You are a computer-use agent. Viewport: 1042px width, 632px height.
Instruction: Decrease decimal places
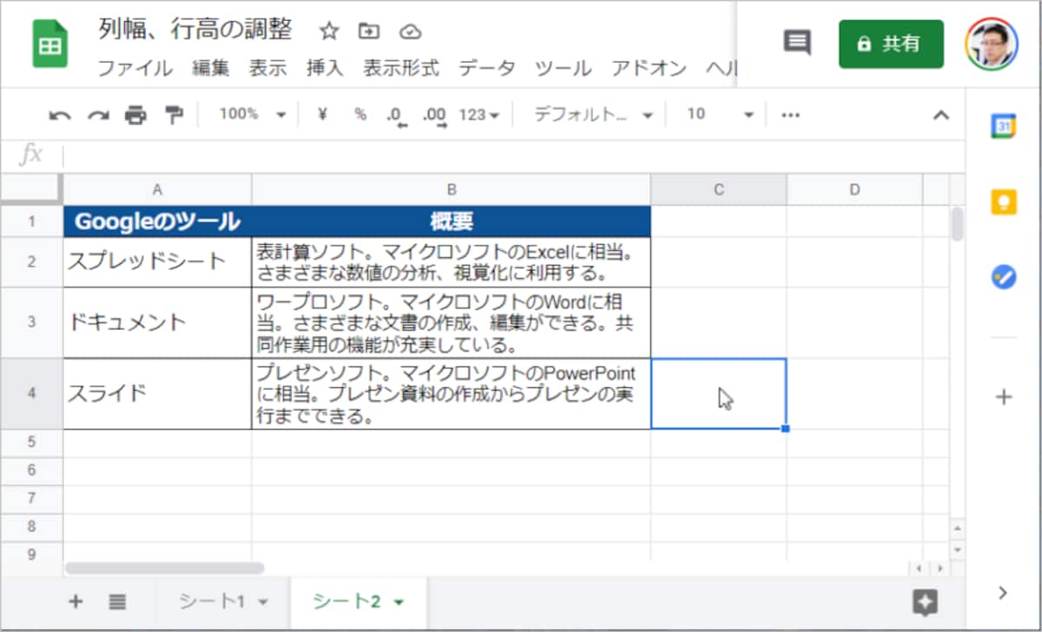(397, 115)
